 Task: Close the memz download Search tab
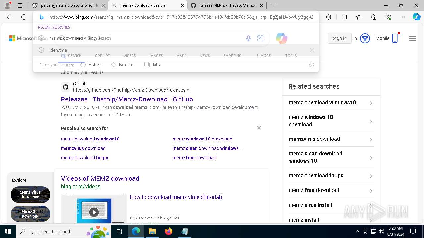tap(183, 5)
